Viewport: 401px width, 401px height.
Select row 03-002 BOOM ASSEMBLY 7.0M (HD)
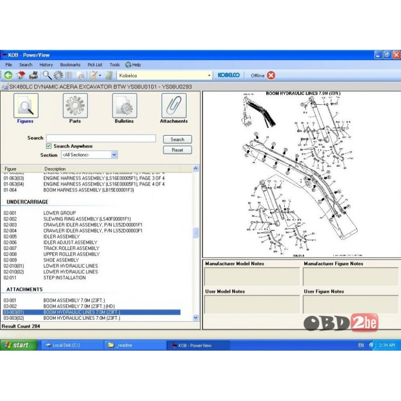[92, 306]
